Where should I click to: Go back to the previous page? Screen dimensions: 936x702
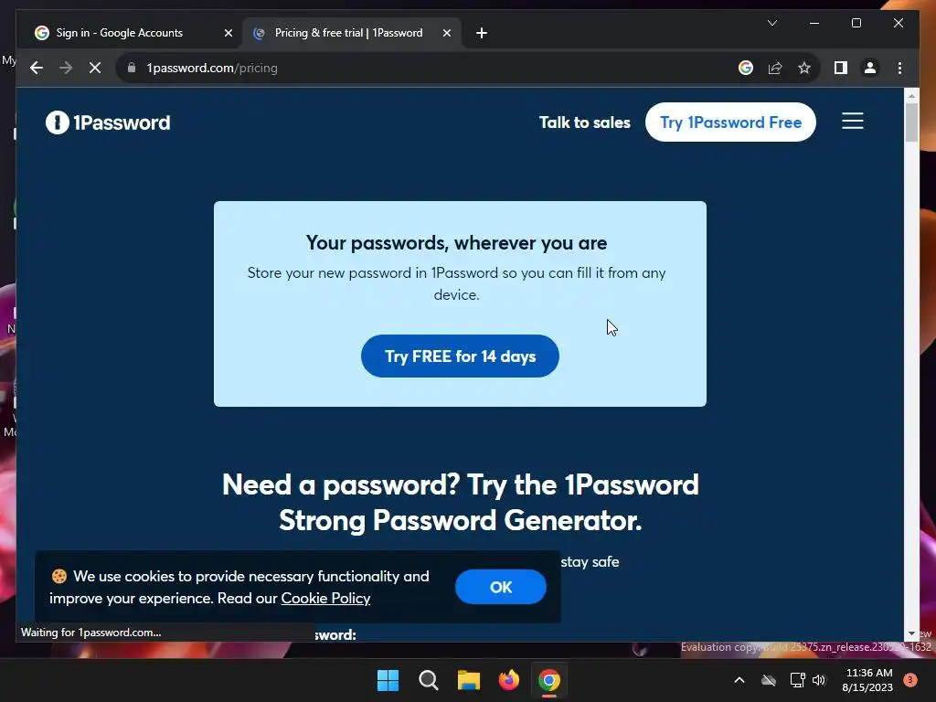click(37, 68)
